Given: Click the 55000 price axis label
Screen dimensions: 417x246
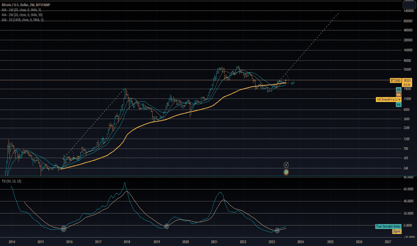Looking at the screenshot, I should click(x=407, y=69).
